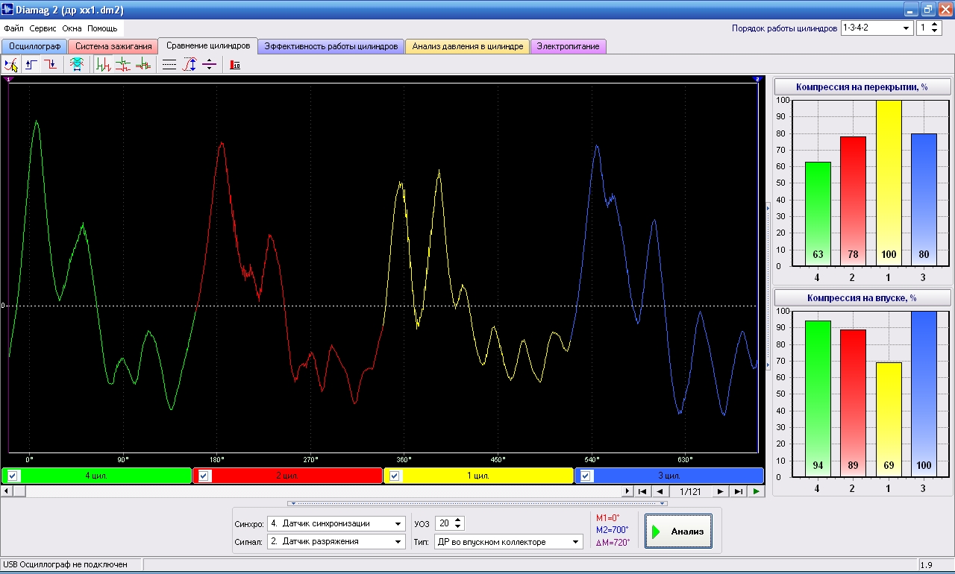This screenshot has width=955, height=574.
Task: Click the horizontal scrollbar right arrow
Action: 627,491
